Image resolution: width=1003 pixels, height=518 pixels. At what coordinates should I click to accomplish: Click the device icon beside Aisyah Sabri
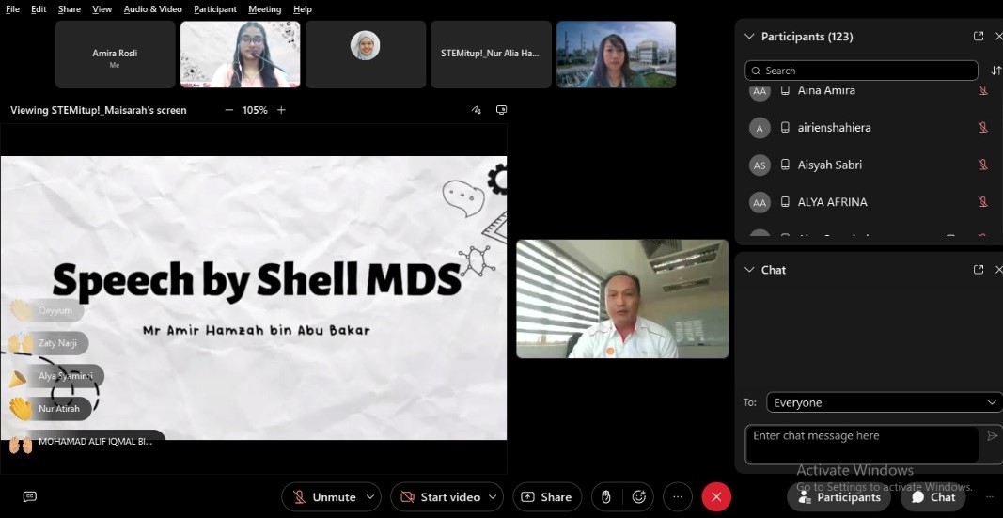pyautogui.click(x=785, y=165)
